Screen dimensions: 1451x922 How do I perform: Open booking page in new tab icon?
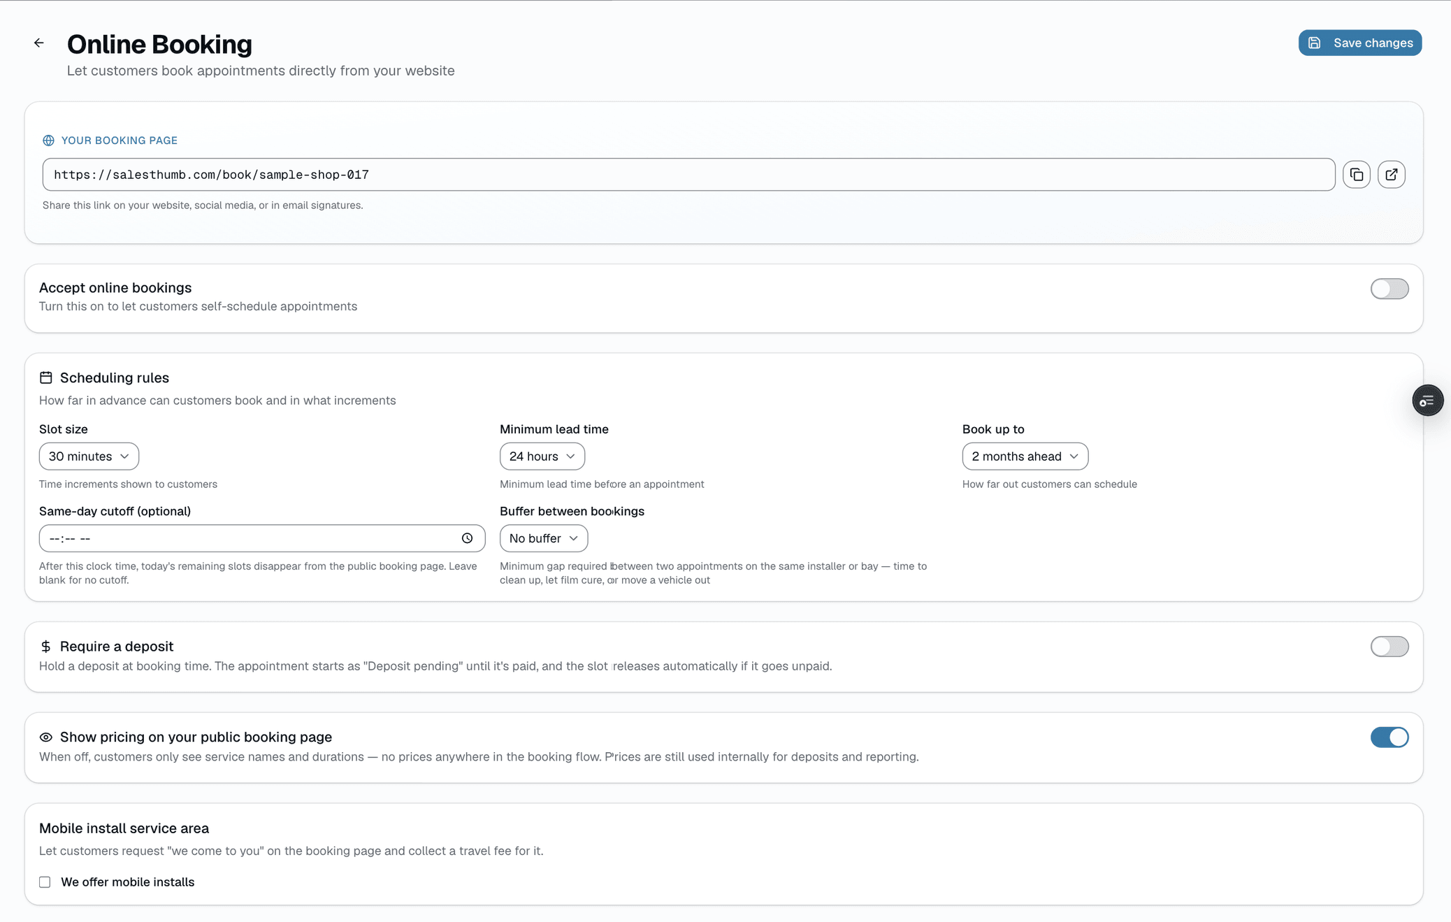1391,175
